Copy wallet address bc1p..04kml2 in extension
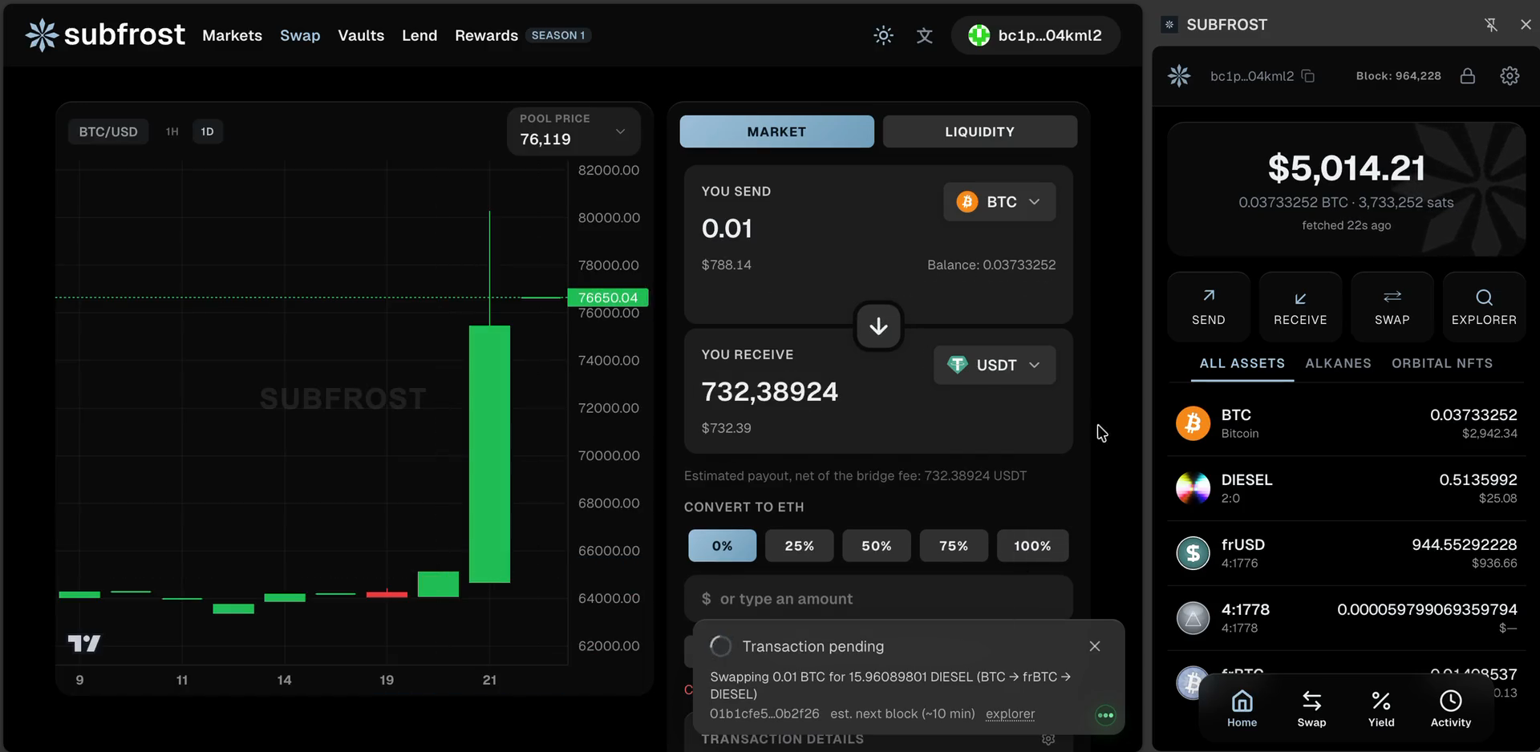Viewport: 1540px width, 752px height. [1308, 76]
